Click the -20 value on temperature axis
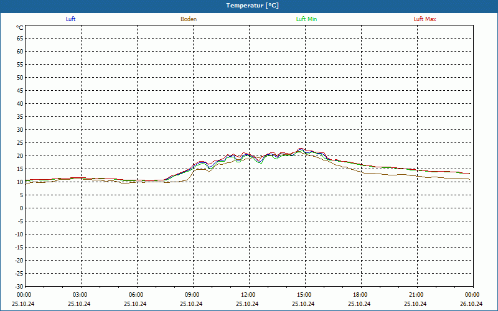 click(19, 260)
